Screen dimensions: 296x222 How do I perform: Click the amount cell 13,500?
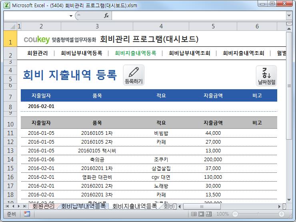point(213,195)
